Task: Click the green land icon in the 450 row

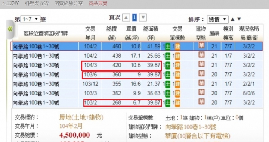Action: click(x=168, y=47)
